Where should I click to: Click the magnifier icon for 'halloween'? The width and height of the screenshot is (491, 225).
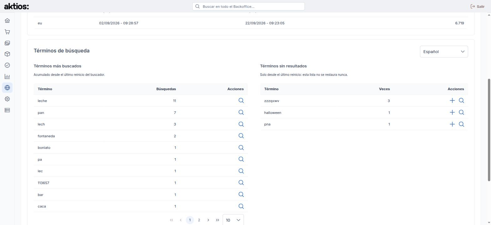pos(462,112)
